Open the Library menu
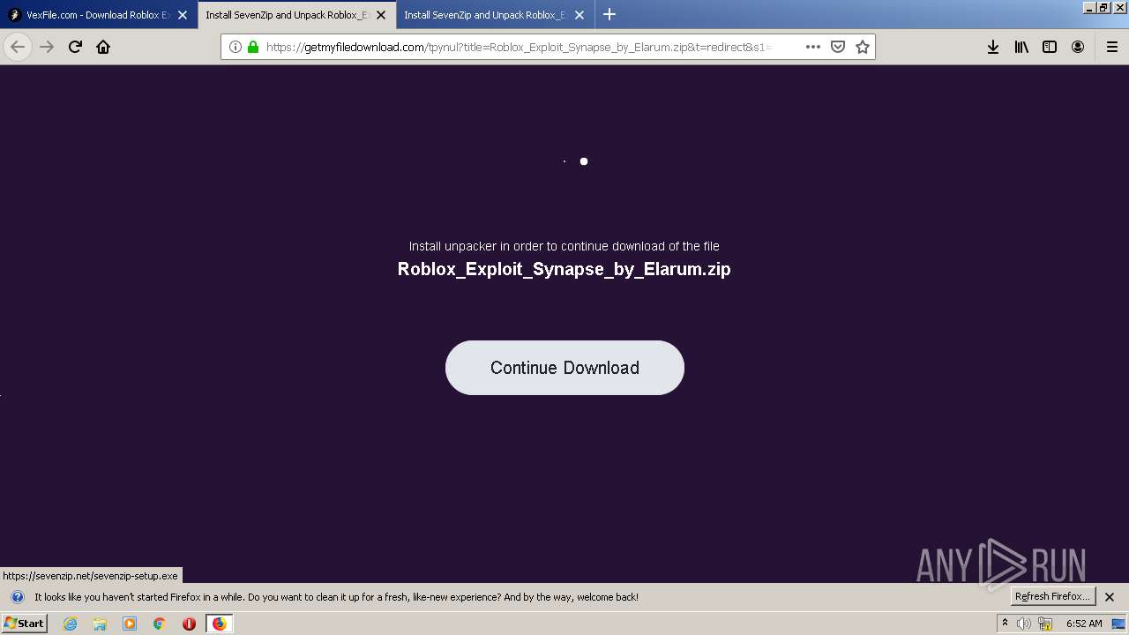1129x635 pixels. 1021,47
